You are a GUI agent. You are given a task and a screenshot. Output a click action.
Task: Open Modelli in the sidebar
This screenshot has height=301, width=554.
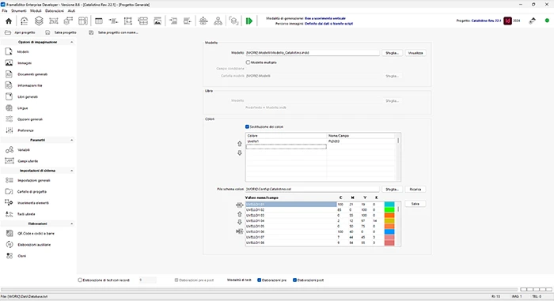[x=23, y=52]
